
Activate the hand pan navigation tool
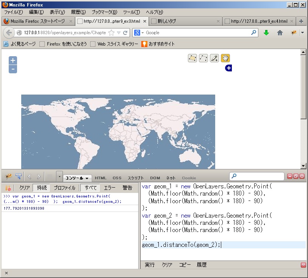225,58
